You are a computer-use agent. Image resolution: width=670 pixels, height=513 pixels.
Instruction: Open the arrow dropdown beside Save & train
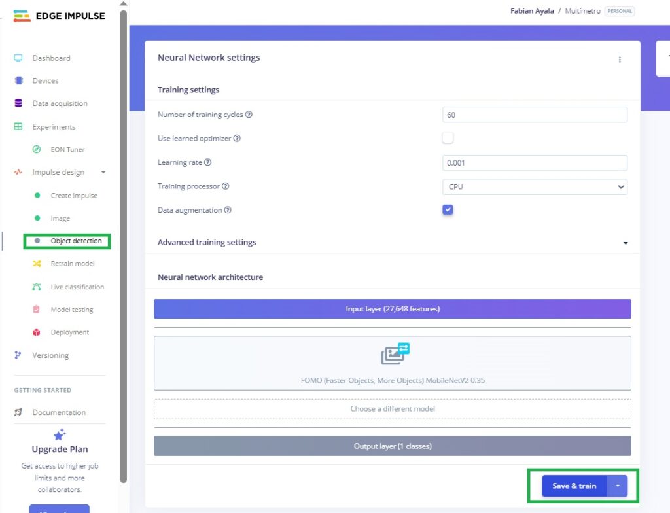click(618, 486)
